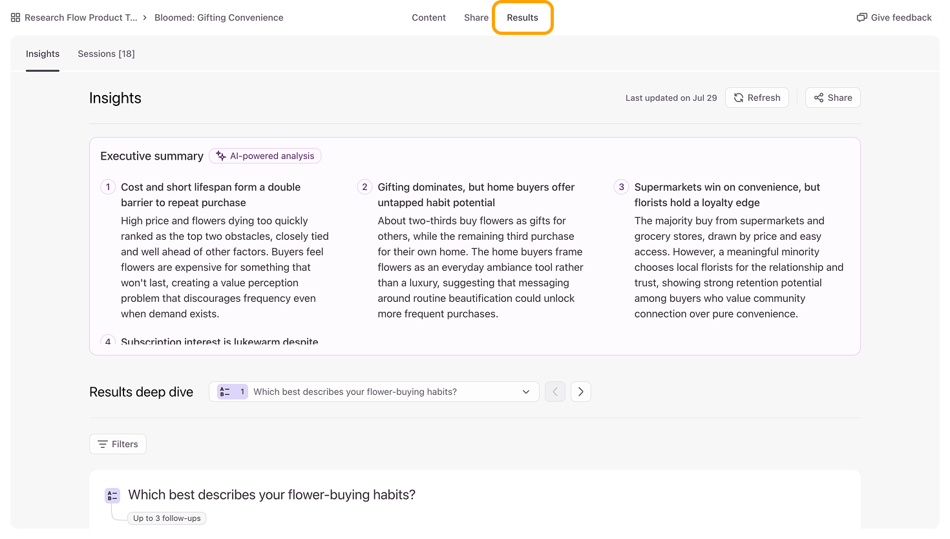Switch to the Sessions [18] tab
Image resolution: width=950 pixels, height=539 pixels.
[x=107, y=54]
